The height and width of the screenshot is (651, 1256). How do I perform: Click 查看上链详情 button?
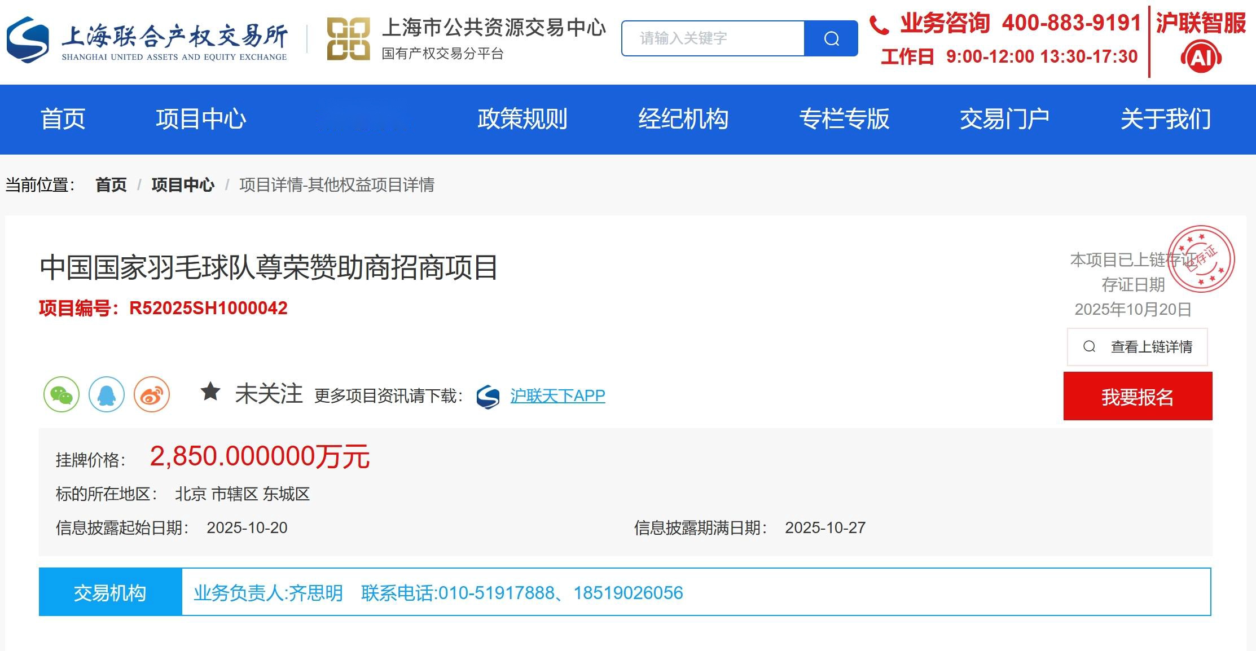tap(1137, 346)
